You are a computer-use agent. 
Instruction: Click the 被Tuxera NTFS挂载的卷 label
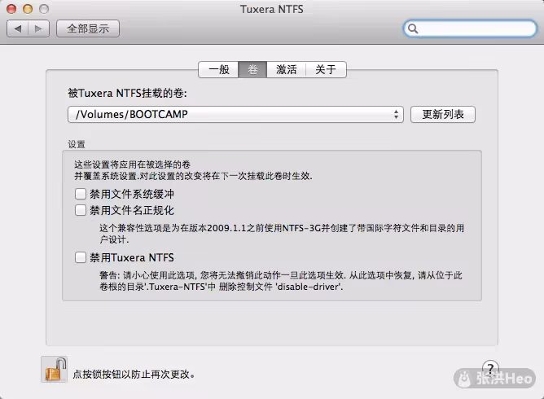(127, 93)
